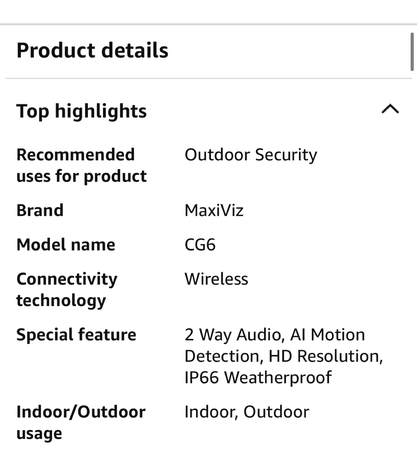Click the Outdoor Security value
Image resolution: width=417 pixels, height=460 pixels.
tap(251, 155)
